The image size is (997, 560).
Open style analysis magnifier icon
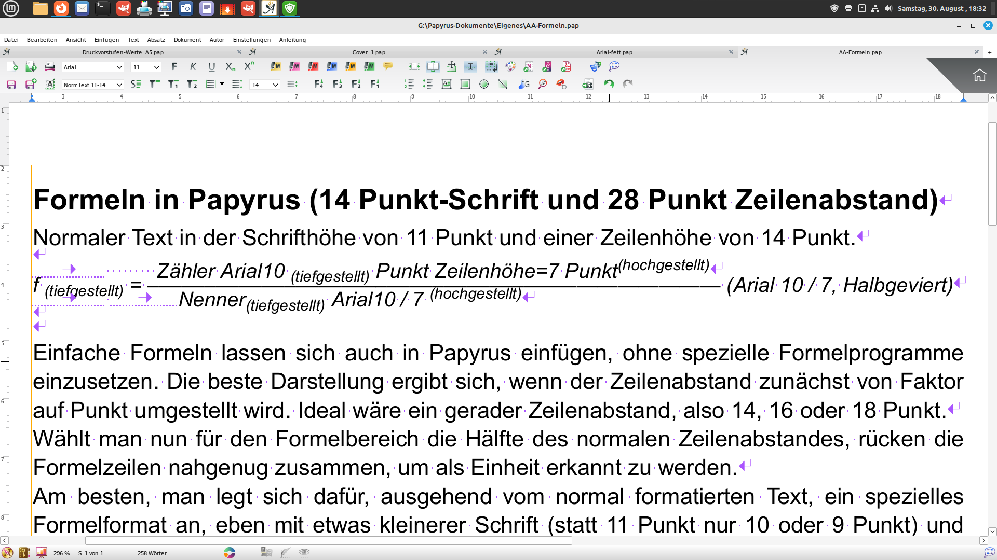pos(543,84)
